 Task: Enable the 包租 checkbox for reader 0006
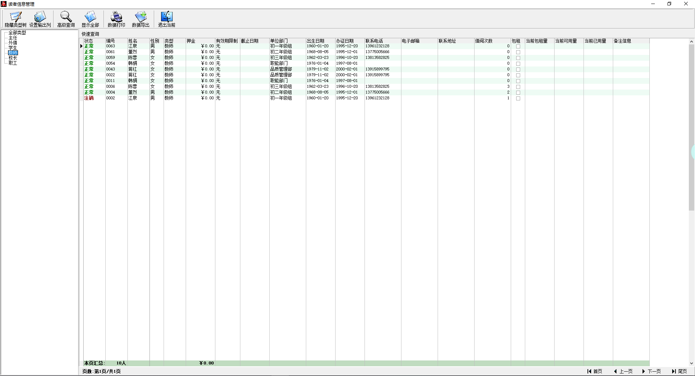point(518,87)
